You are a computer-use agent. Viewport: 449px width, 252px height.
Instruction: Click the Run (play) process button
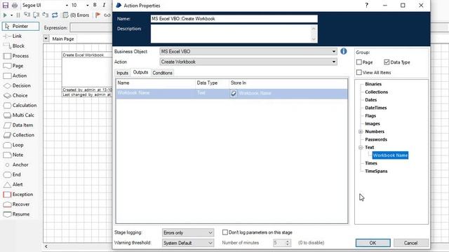click(5, 15)
